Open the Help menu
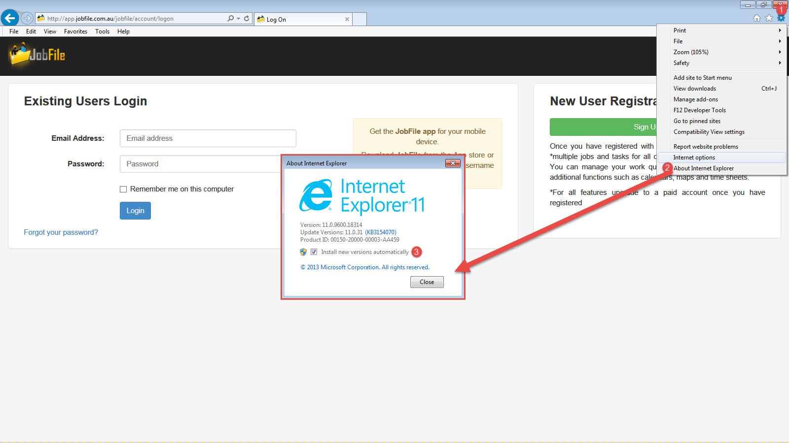This screenshot has width=789, height=443. tap(123, 32)
